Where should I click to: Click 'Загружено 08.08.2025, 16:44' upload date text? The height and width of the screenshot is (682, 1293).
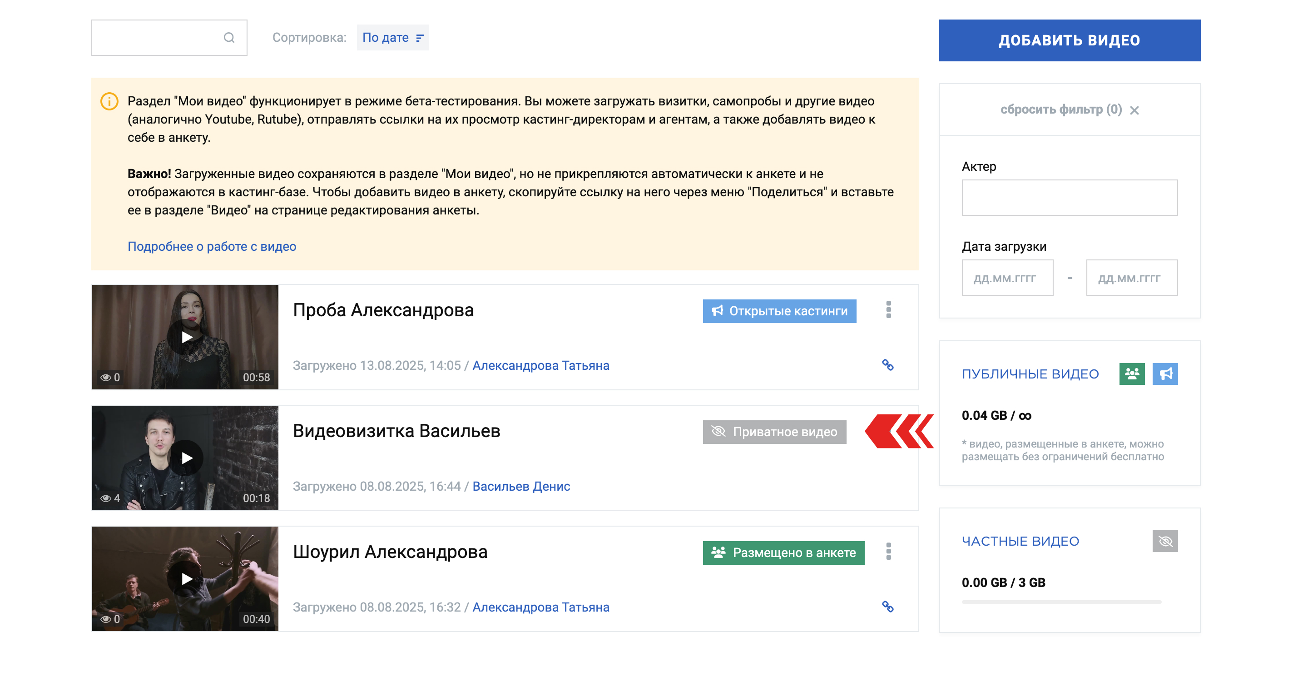point(377,486)
